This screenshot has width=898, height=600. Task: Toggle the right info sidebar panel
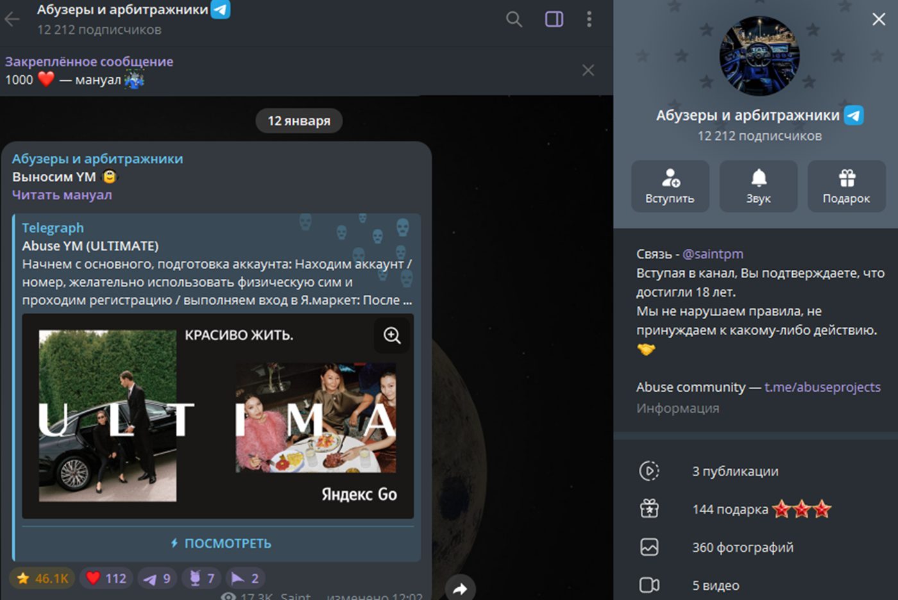[554, 19]
